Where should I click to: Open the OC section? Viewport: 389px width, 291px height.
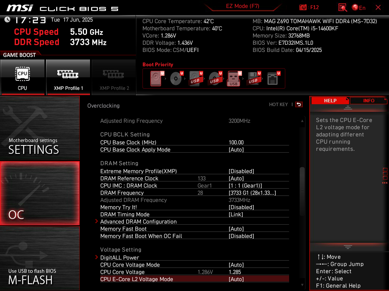click(40, 194)
